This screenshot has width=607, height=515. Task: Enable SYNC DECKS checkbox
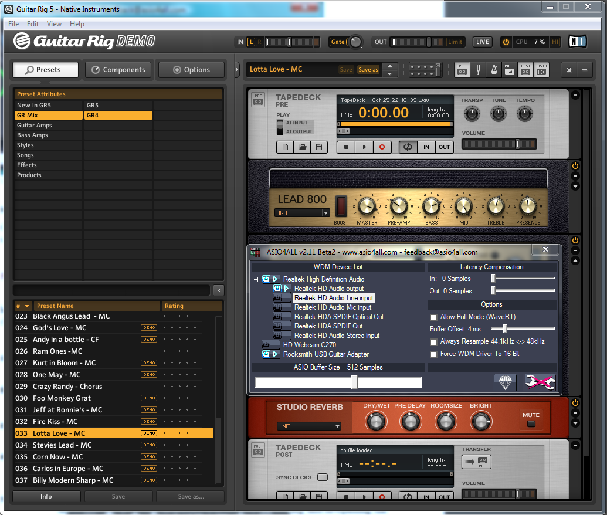pos(323,477)
